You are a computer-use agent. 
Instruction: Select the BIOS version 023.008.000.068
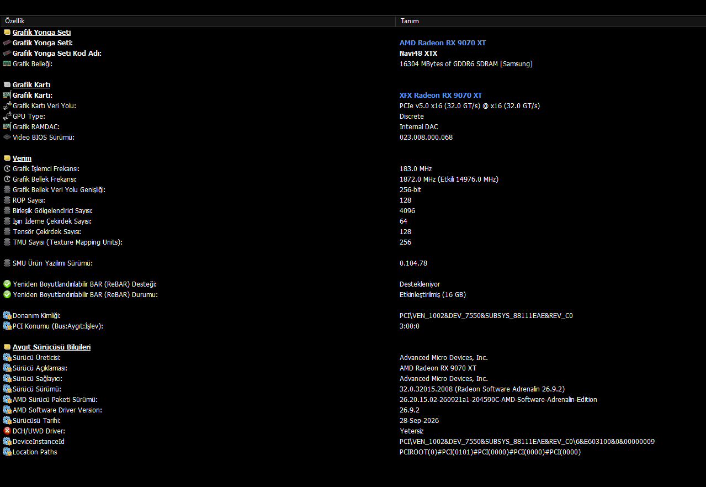tap(426, 137)
